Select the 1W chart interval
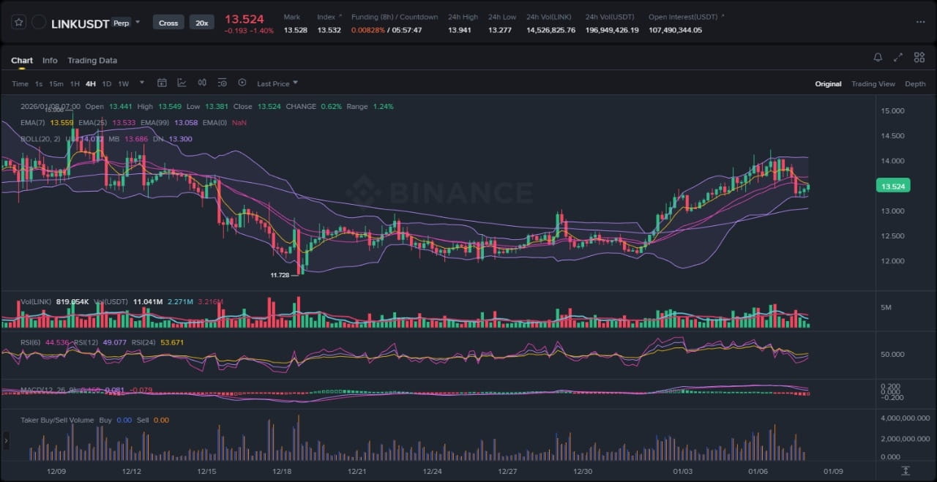 [x=123, y=84]
